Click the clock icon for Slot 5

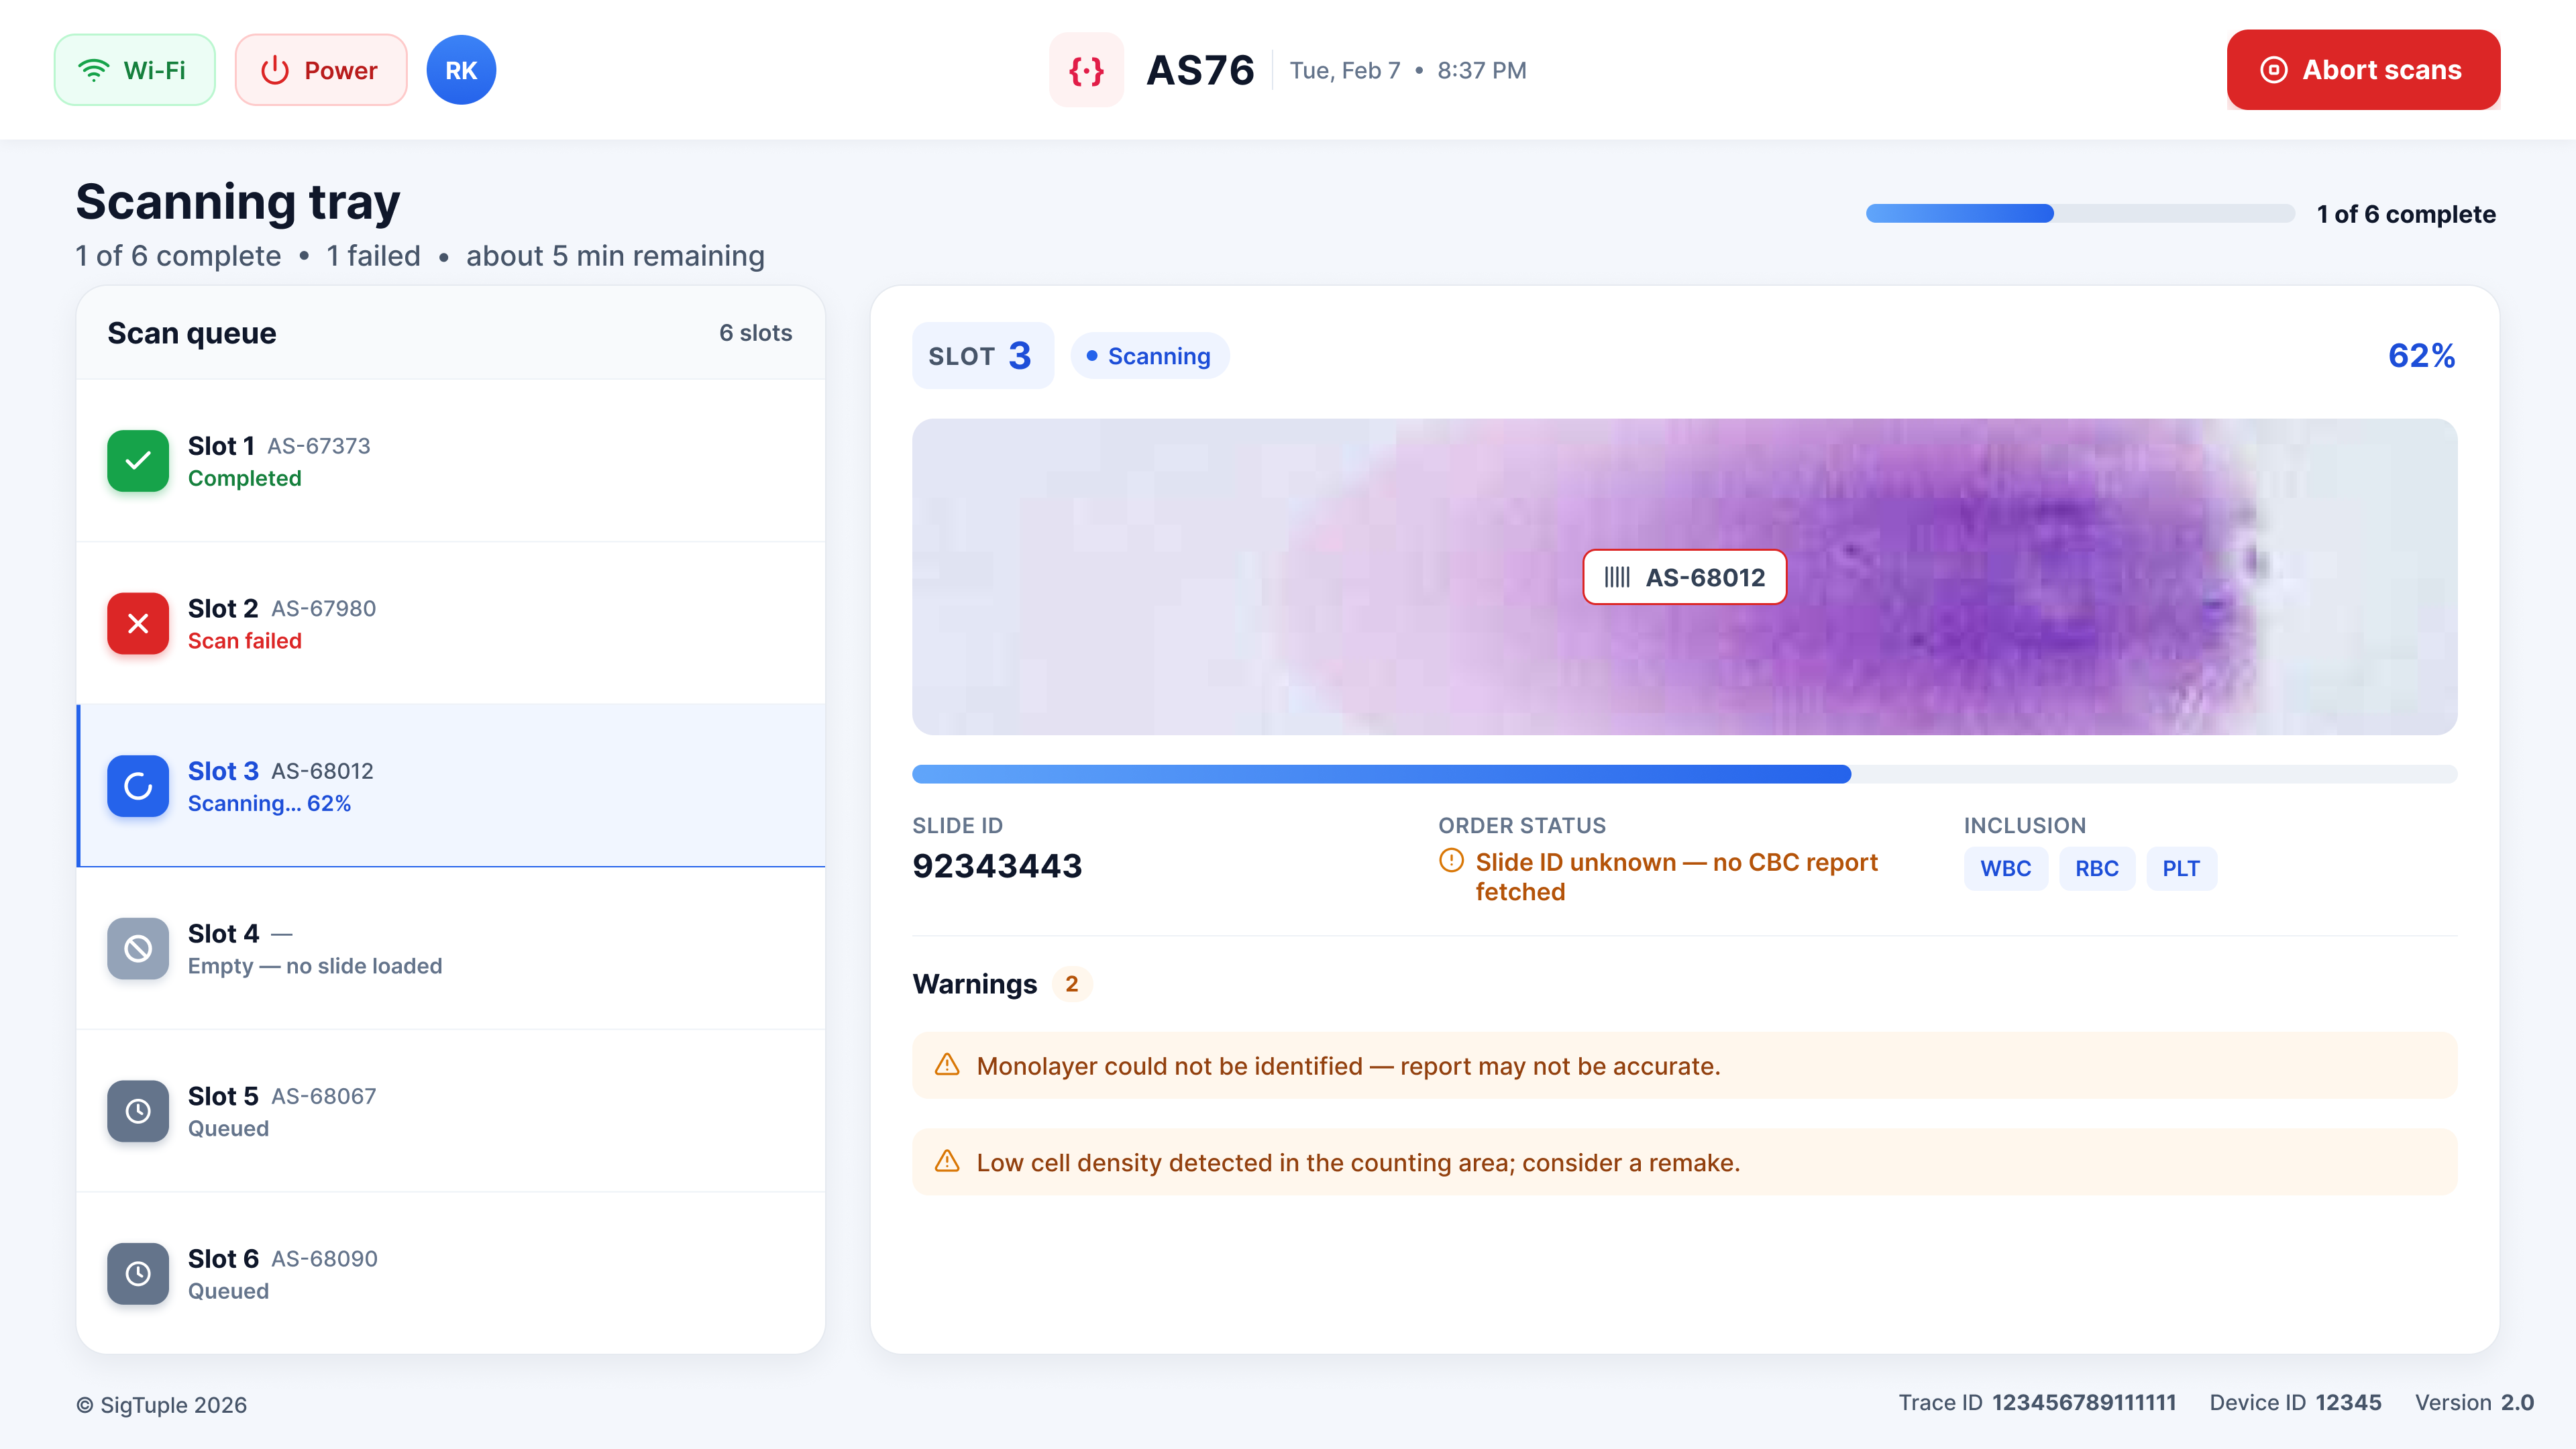[x=138, y=1111]
